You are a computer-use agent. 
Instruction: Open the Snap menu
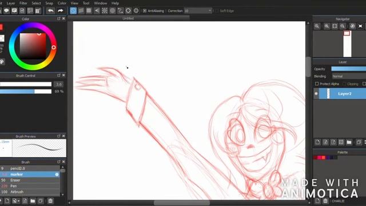pos(49,3)
